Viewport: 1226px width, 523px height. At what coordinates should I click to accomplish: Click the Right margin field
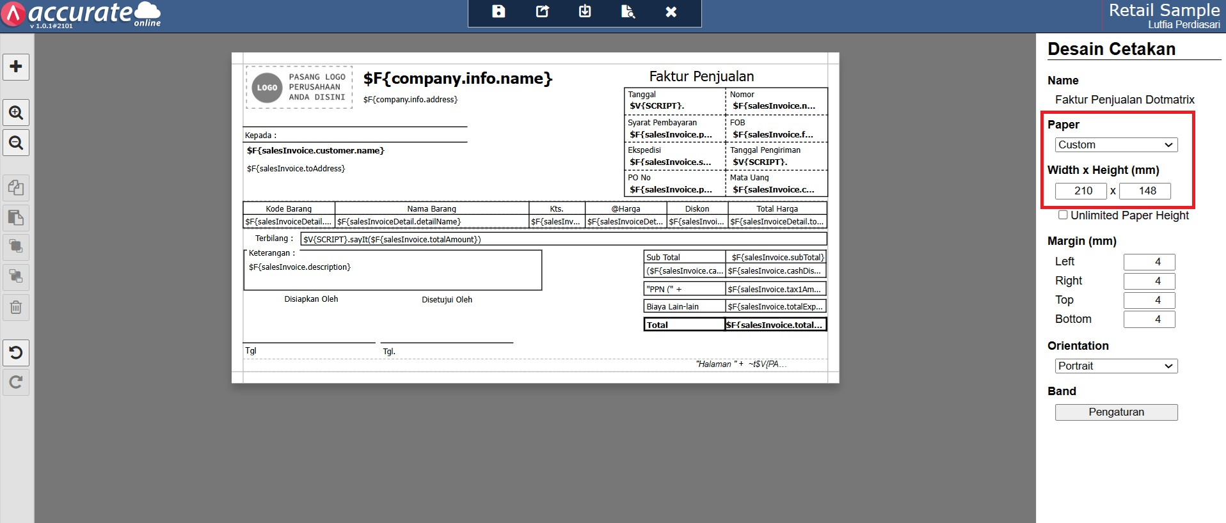tap(1149, 281)
